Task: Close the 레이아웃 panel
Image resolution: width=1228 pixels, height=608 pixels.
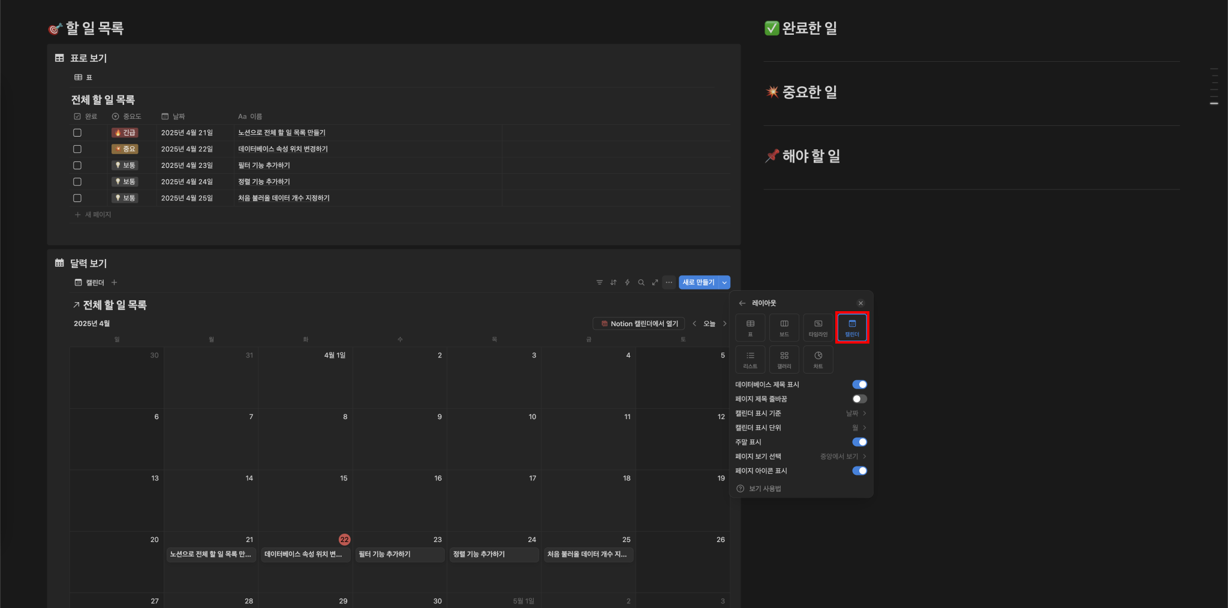Action: (860, 303)
